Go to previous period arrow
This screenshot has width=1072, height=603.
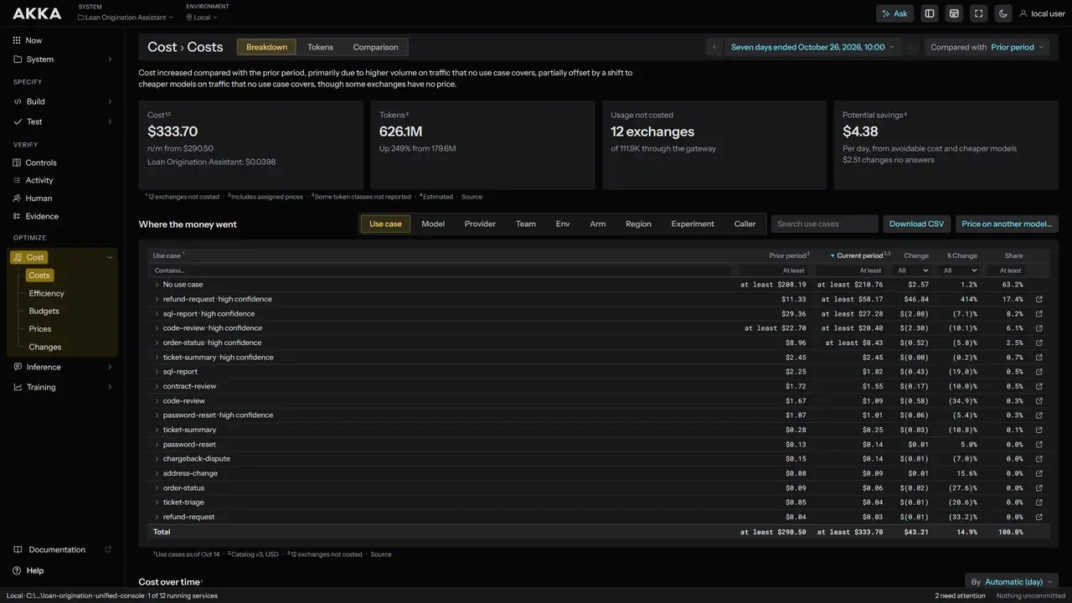[714, 47]
